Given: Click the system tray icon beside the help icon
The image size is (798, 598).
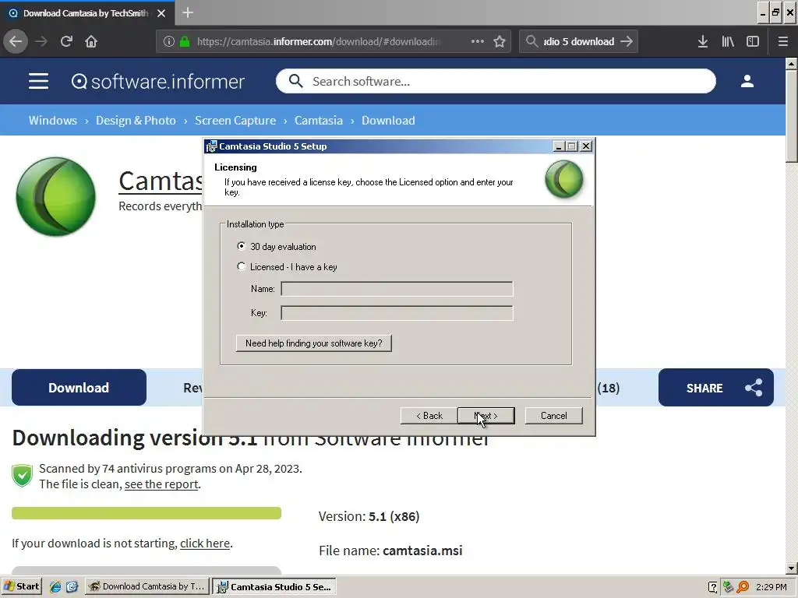Looking at the screenshot, I should pyautogui.click(x=728, y=587).
